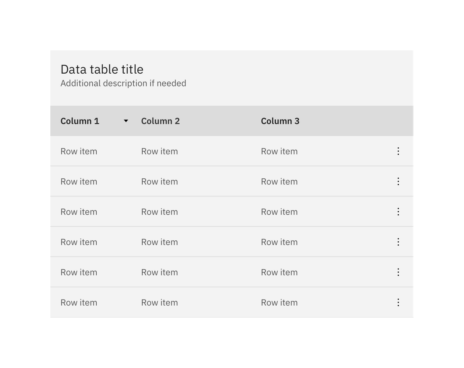
Task: Select the Row item in the last row, Column 2
Action: tap(159, 302)
